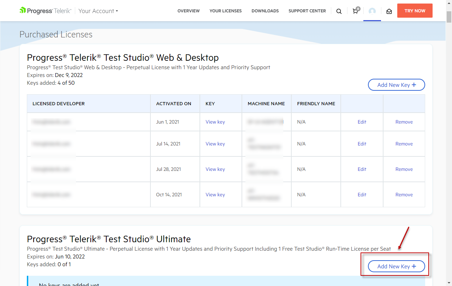
Task: Edit the Jun 1, 2021 license row
Action: pos(362,122)
